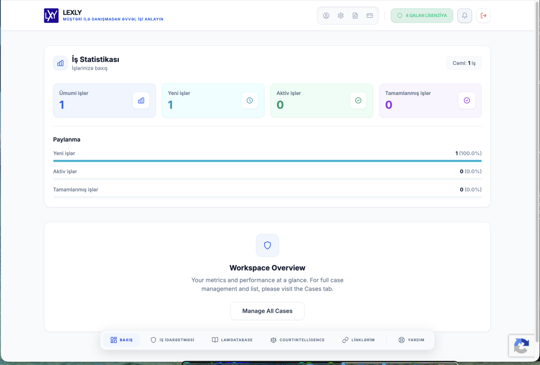
Task: Open the user profile icon
Action: 326,16
